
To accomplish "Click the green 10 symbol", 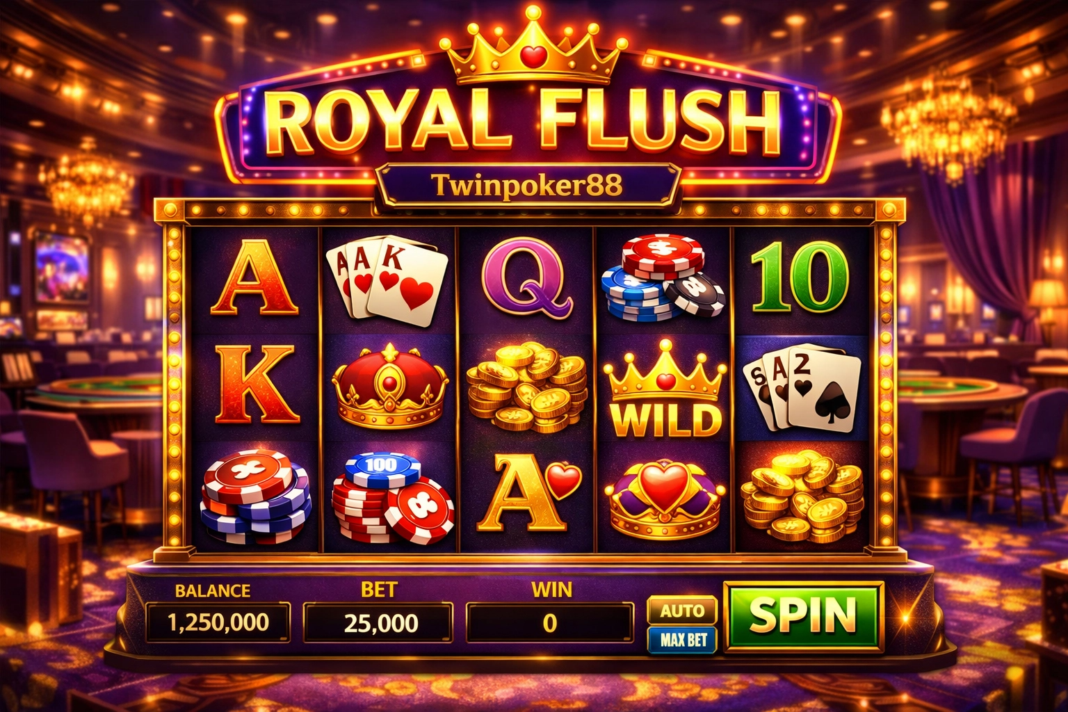I will 800,277.
